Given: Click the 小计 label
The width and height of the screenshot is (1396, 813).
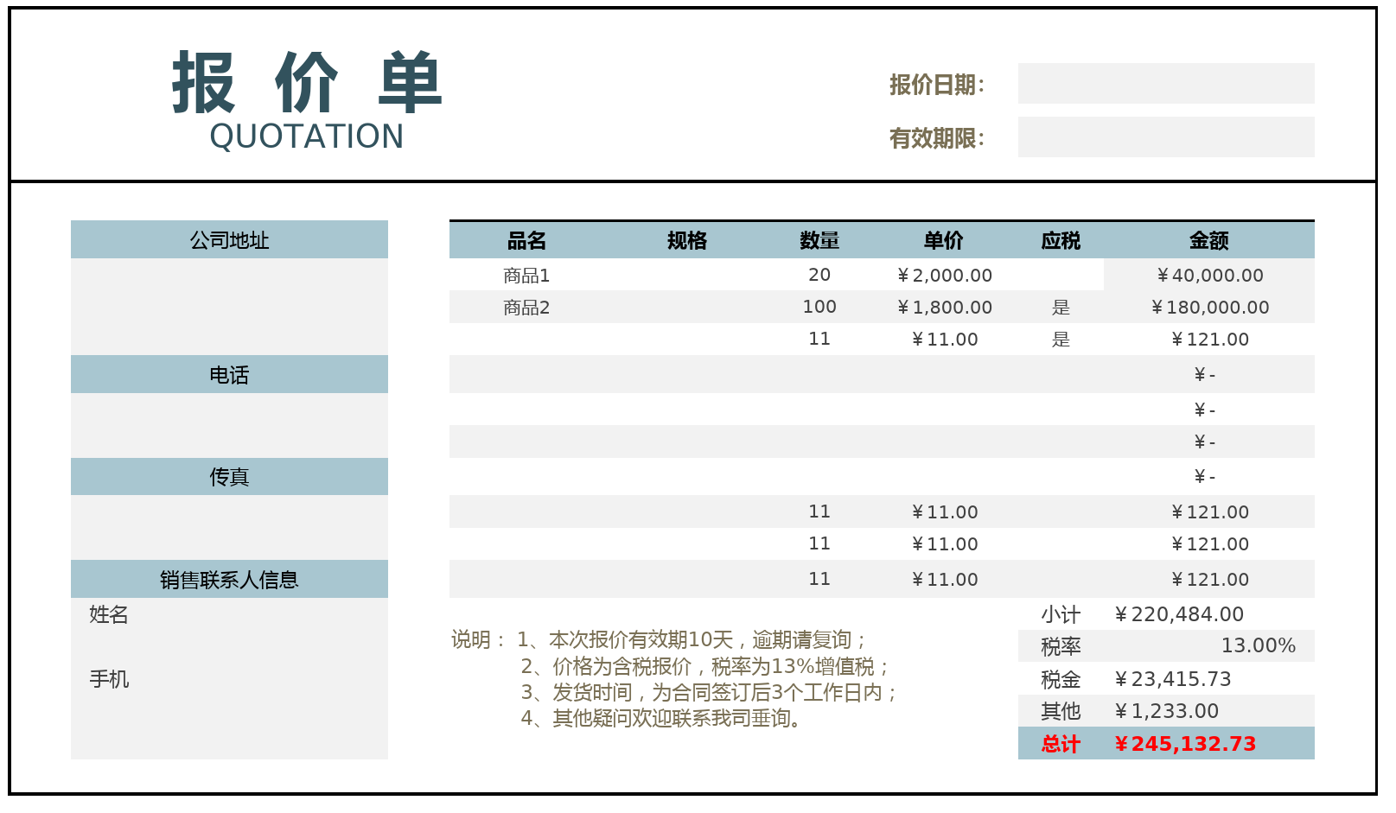Looking at the screenshot, I should (x=1061, y=614).
